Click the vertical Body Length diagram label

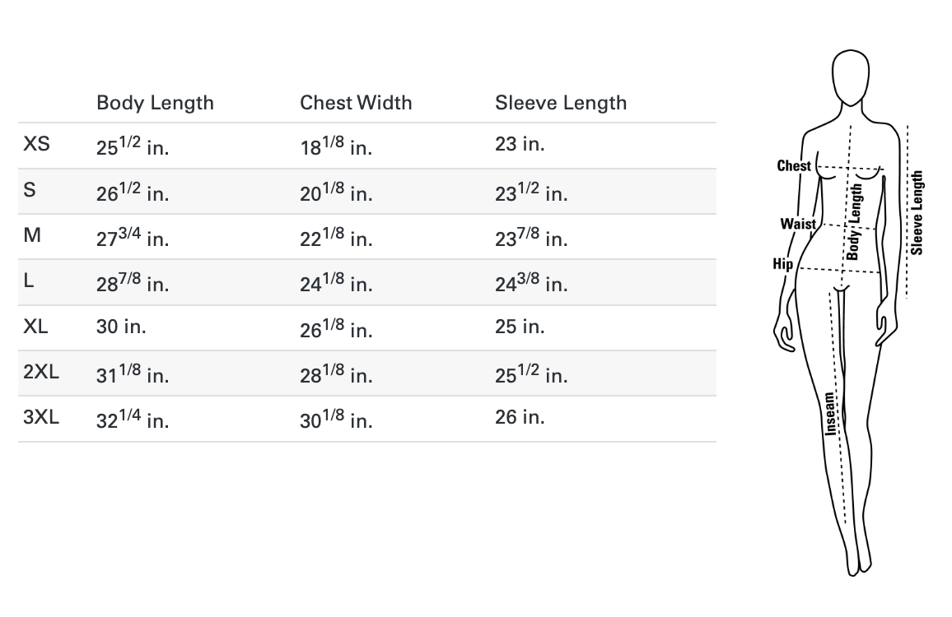[855, 221]
